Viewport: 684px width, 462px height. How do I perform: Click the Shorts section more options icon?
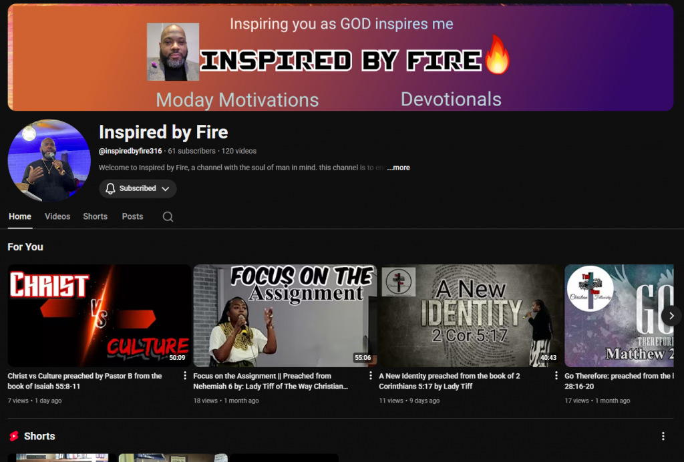tap(663, 436)
